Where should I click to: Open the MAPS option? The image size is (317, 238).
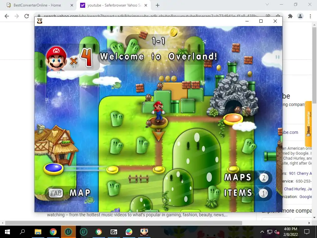pyautogui.click(x=238, y=177)
